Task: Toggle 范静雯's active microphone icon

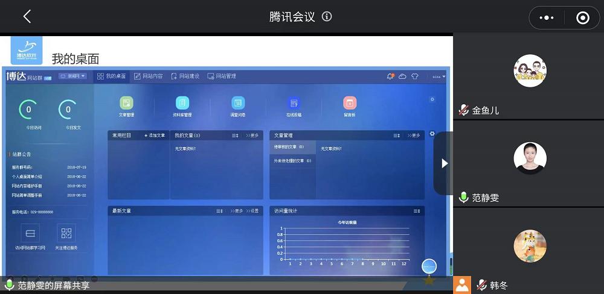Action: (464, 197)
